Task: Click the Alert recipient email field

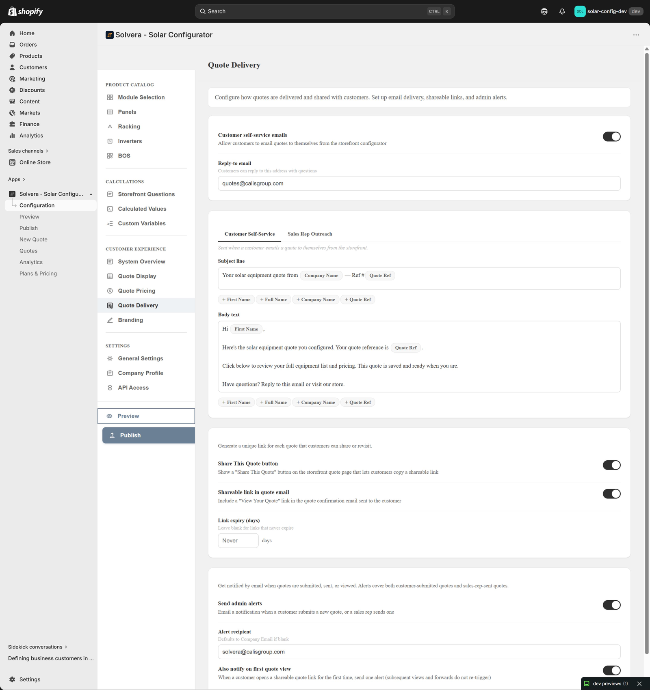Action: coord(419,652)
